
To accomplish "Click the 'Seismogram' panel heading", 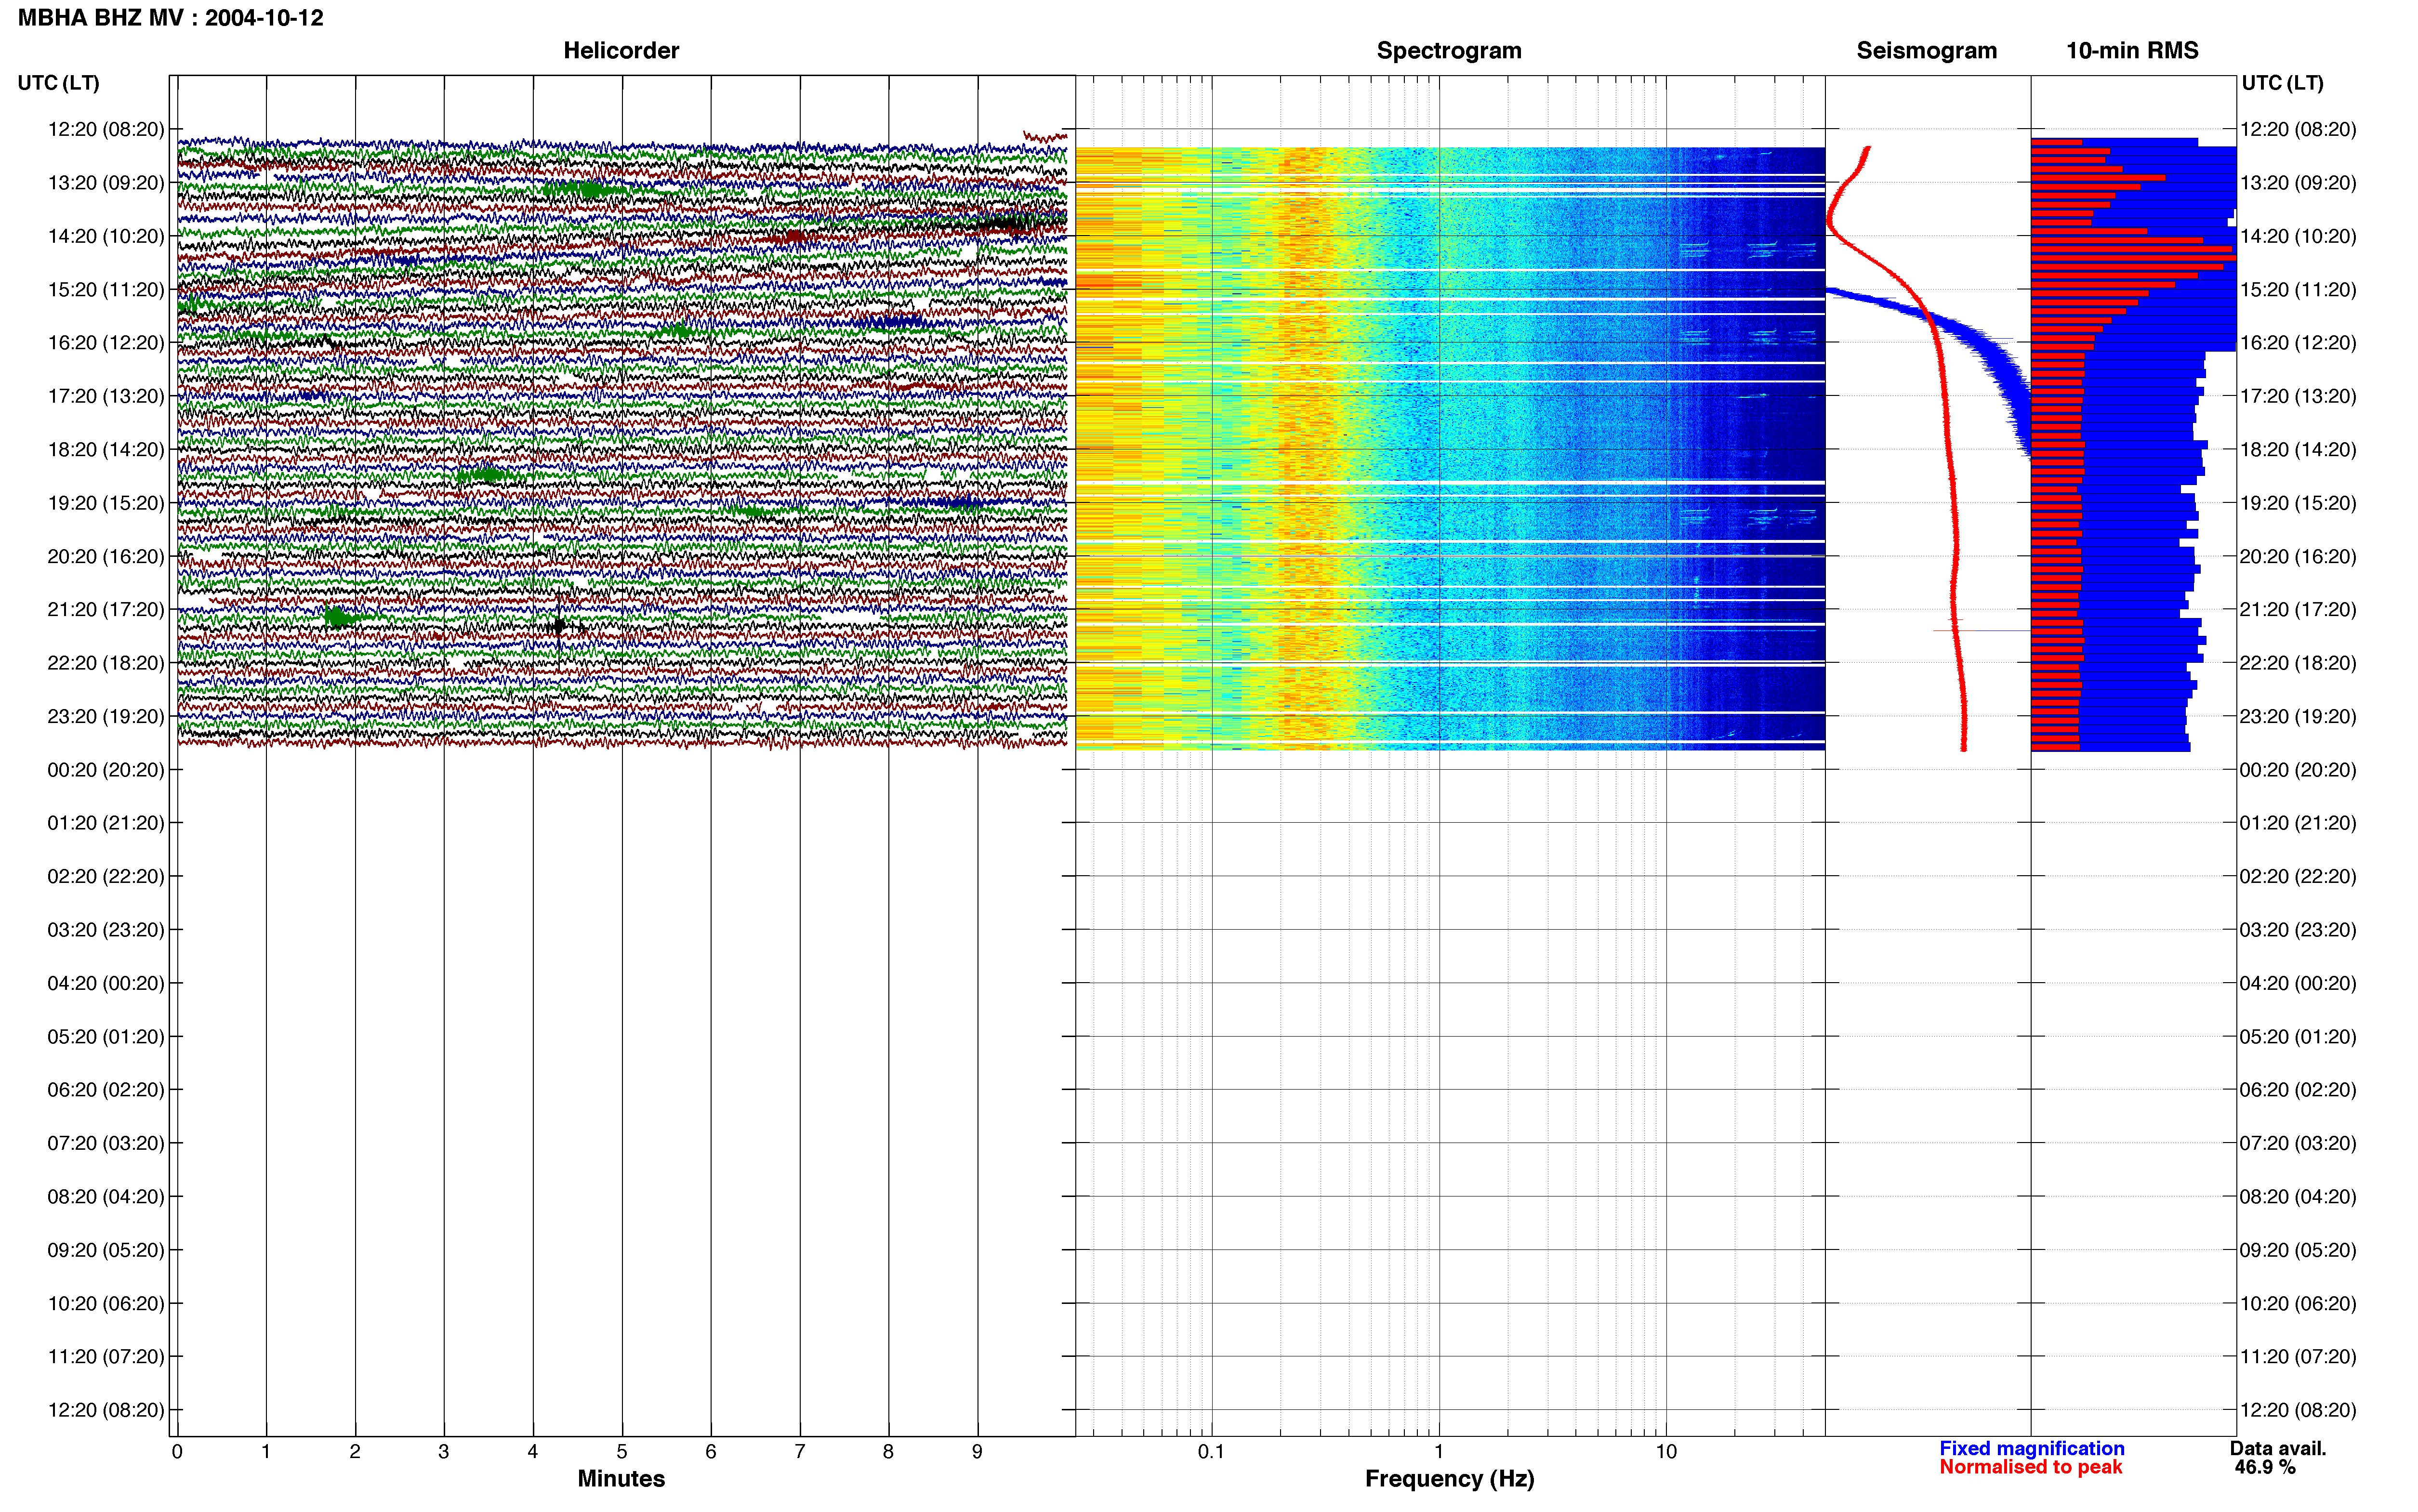I will (1926, 51).
